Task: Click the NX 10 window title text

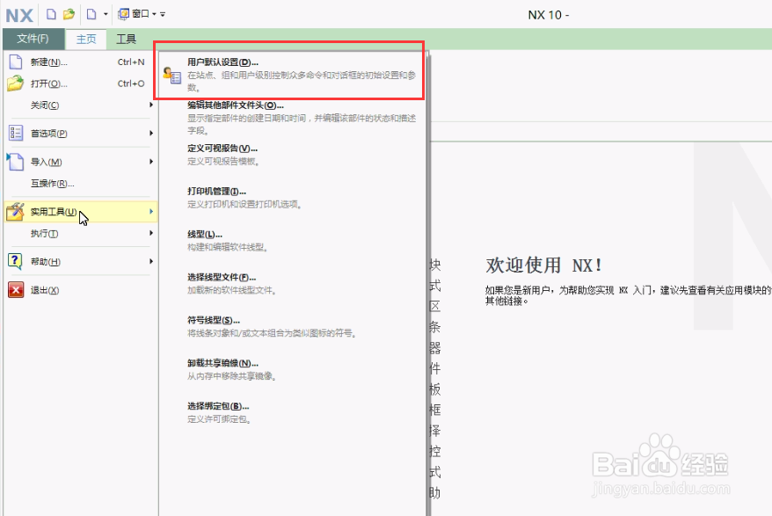Action: click(x=549, y=15)
